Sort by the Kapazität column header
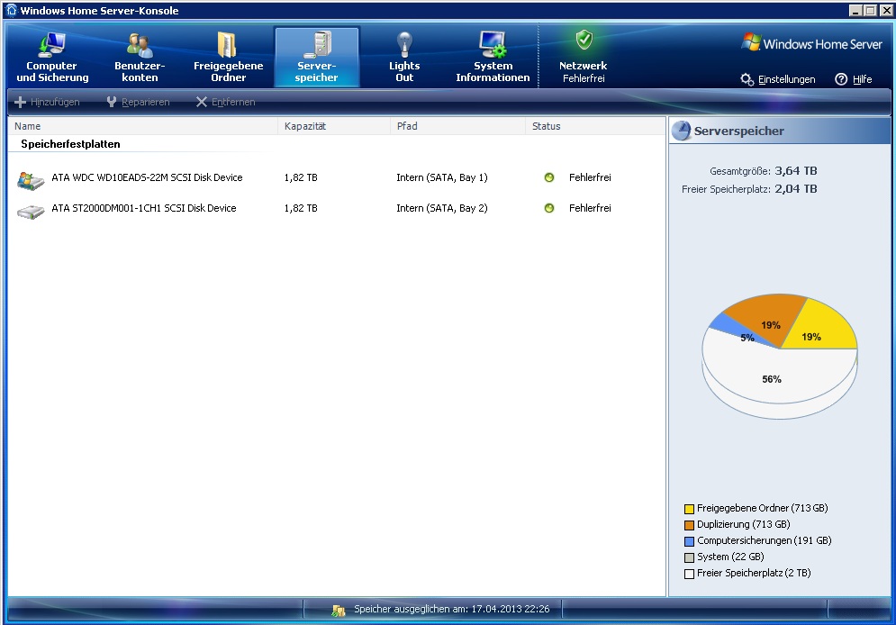 click(x=334, y=126)
